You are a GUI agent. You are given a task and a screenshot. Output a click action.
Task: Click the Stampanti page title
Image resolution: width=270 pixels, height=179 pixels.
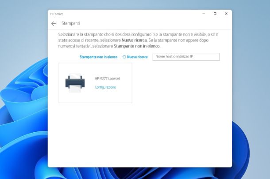(71, 23)
